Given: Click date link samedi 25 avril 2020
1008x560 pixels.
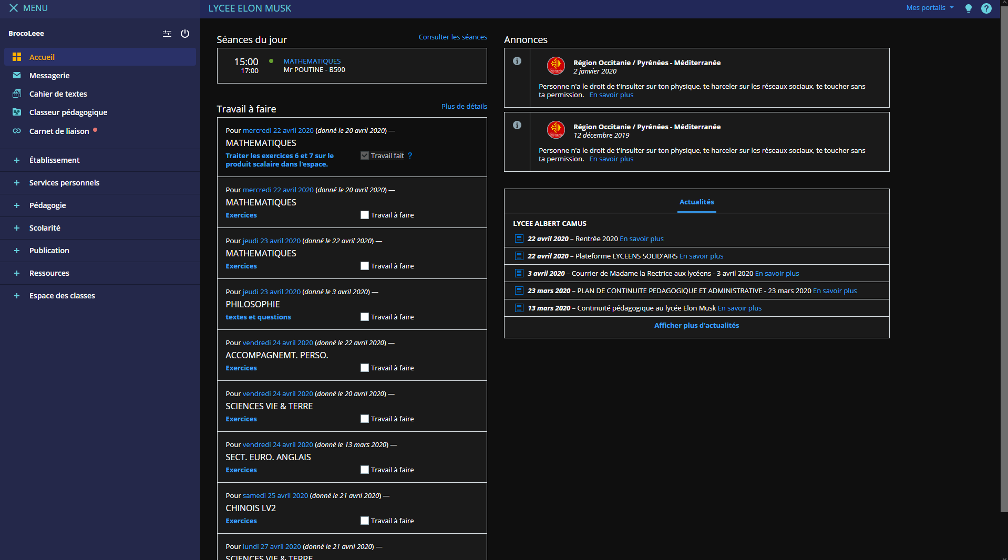Looking at the screenshot, I should coord(275,496).
